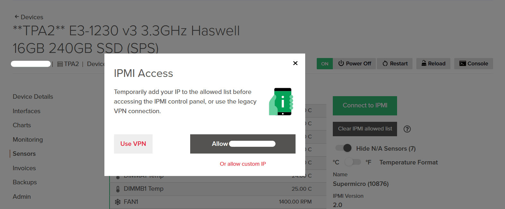This screenshot has width=505, height=209.
Task: Open the Interfaces sidebar item
Action: pos(27,111)
